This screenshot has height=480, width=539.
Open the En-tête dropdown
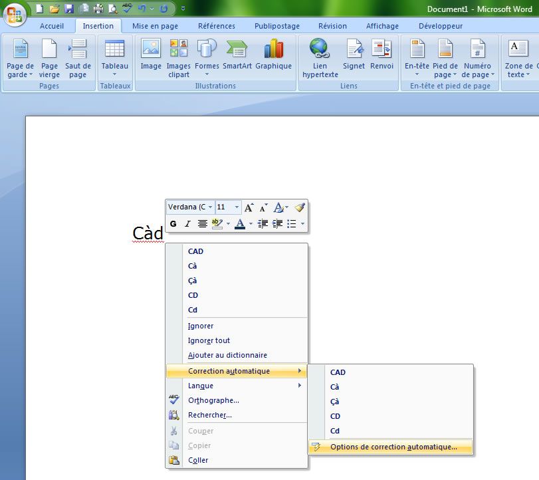coord(417,59)
